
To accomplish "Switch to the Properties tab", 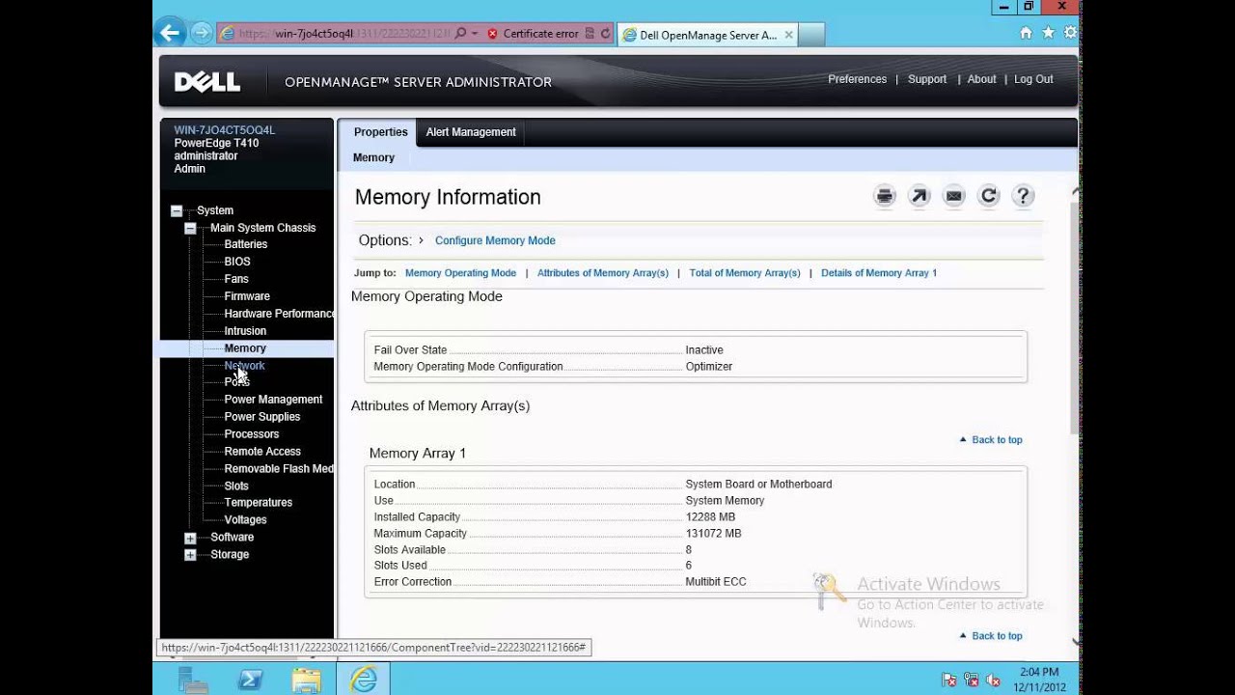I will tap(380, 132).
